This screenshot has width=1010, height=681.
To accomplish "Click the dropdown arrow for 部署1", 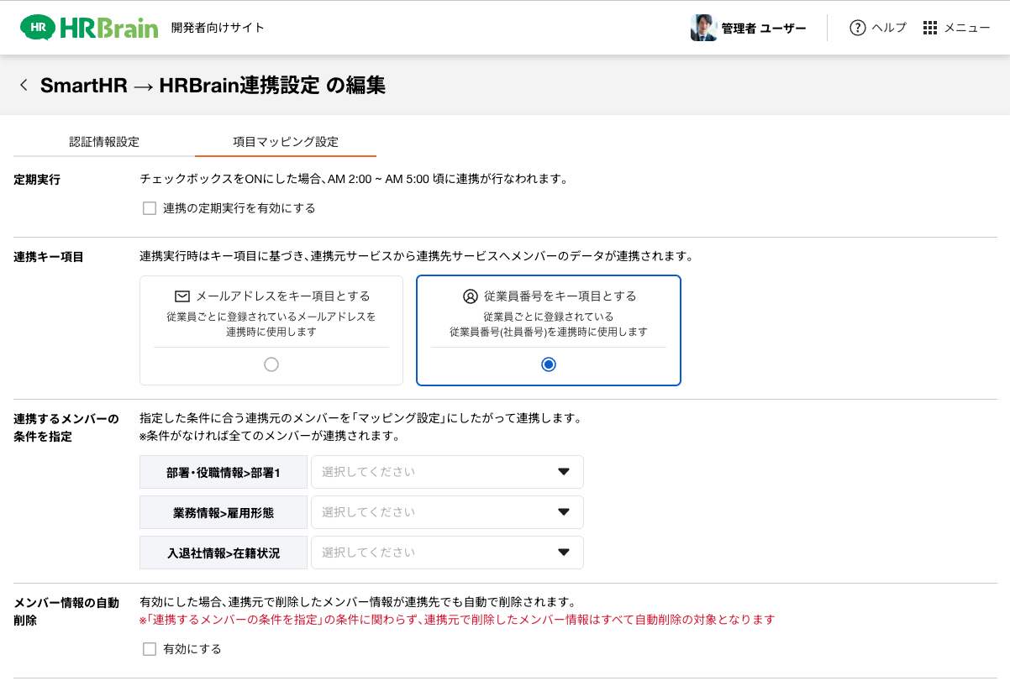I will [564, 472].
